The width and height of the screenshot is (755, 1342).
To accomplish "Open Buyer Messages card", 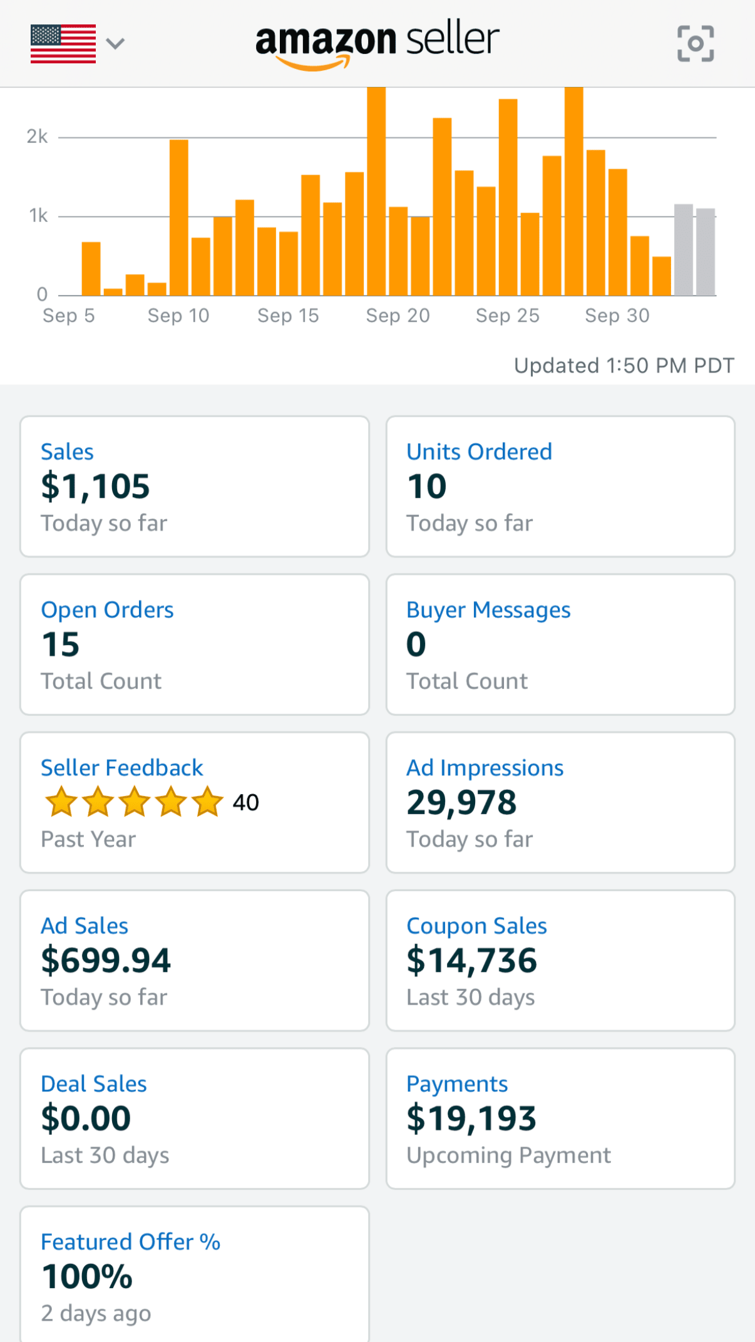I will pyautogui.click(x=560, y=644).
